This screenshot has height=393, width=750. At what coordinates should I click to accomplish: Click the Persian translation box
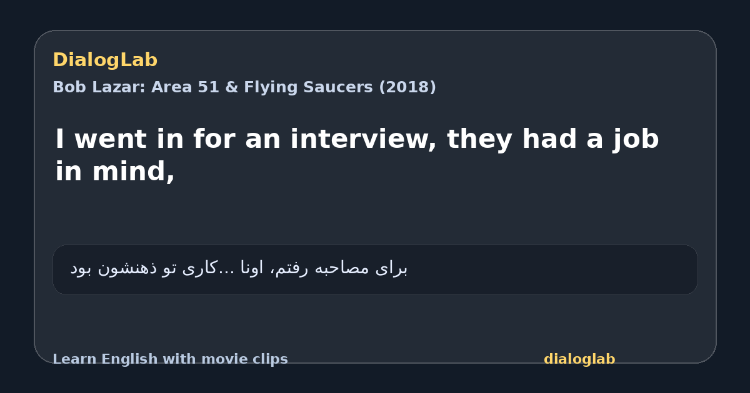click(375, 269)
